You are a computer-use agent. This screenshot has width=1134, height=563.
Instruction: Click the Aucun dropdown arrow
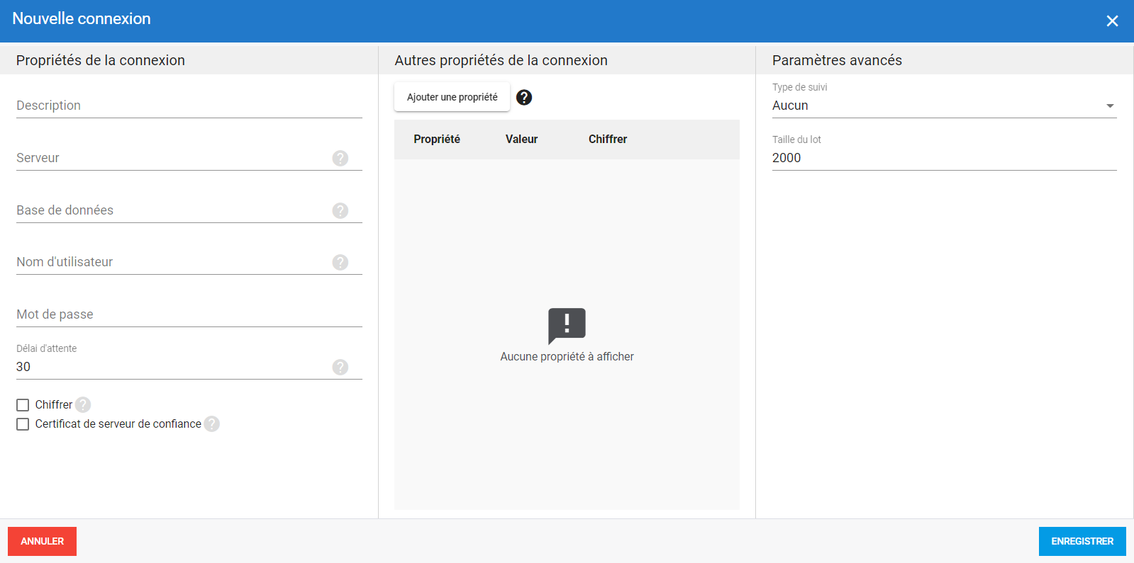coord(1110,106)
